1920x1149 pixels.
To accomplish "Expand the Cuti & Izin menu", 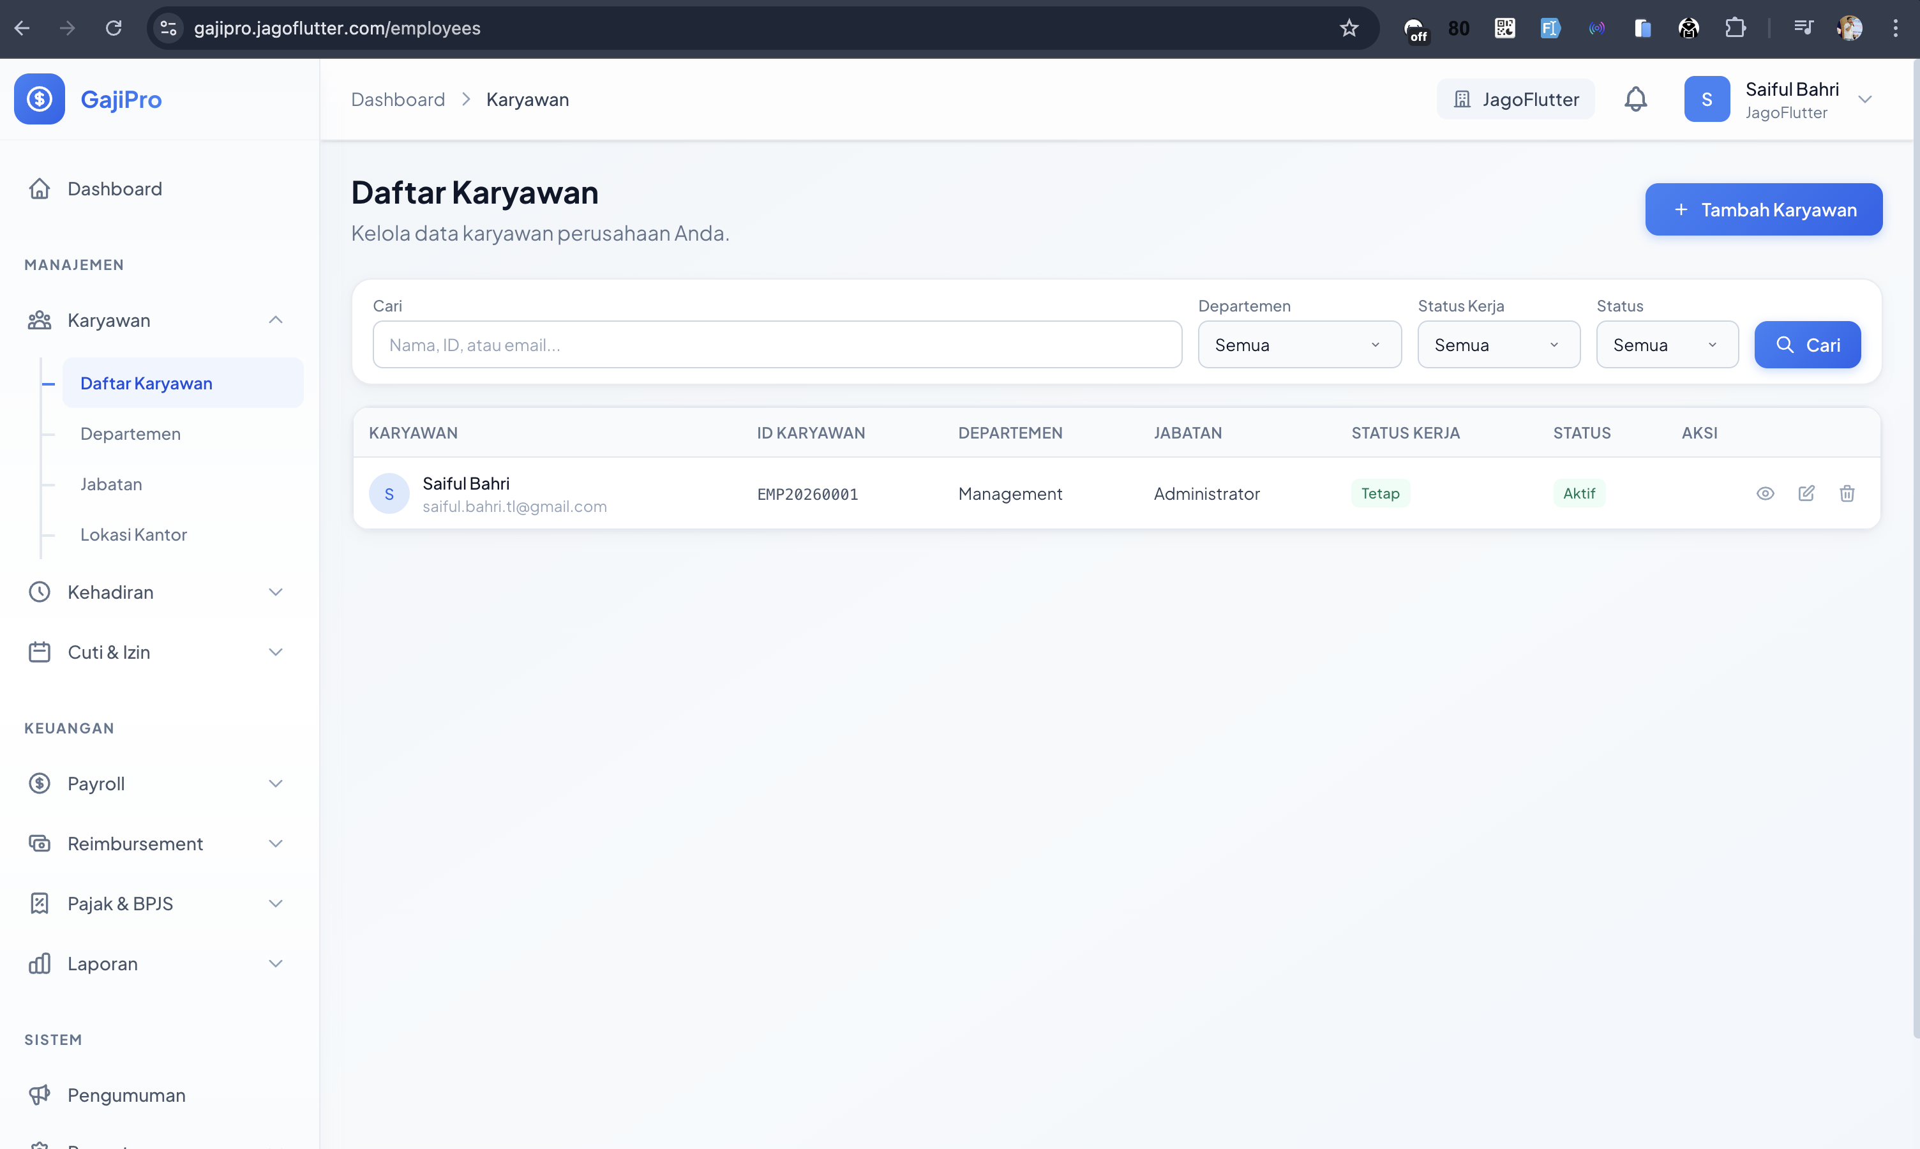I will point(276,652).
